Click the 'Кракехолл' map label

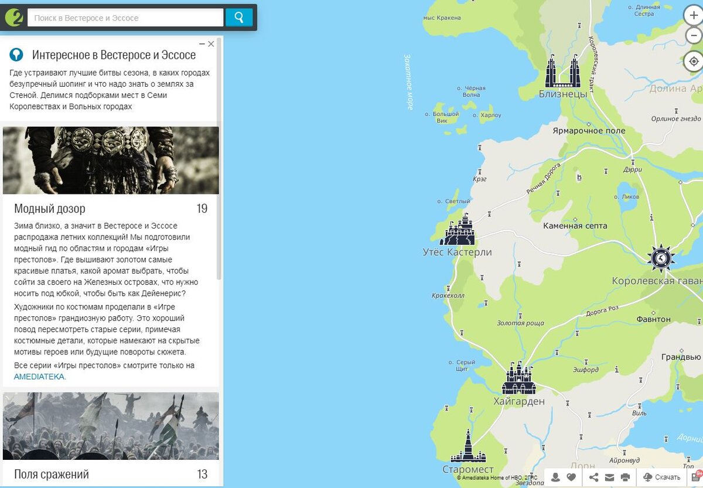[448, 296]
